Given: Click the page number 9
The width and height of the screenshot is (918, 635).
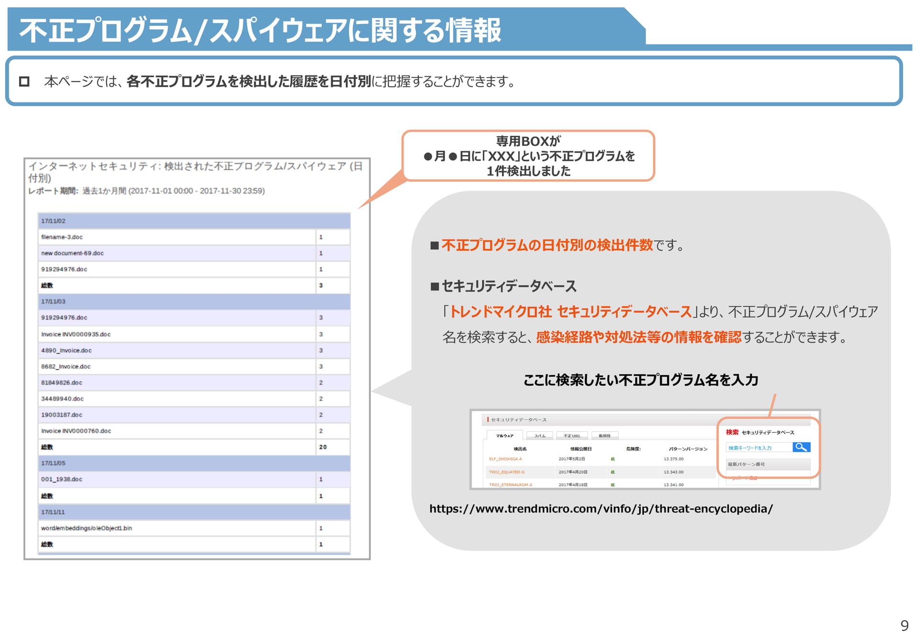Looking at the screenshot, I should coord(904,625).
